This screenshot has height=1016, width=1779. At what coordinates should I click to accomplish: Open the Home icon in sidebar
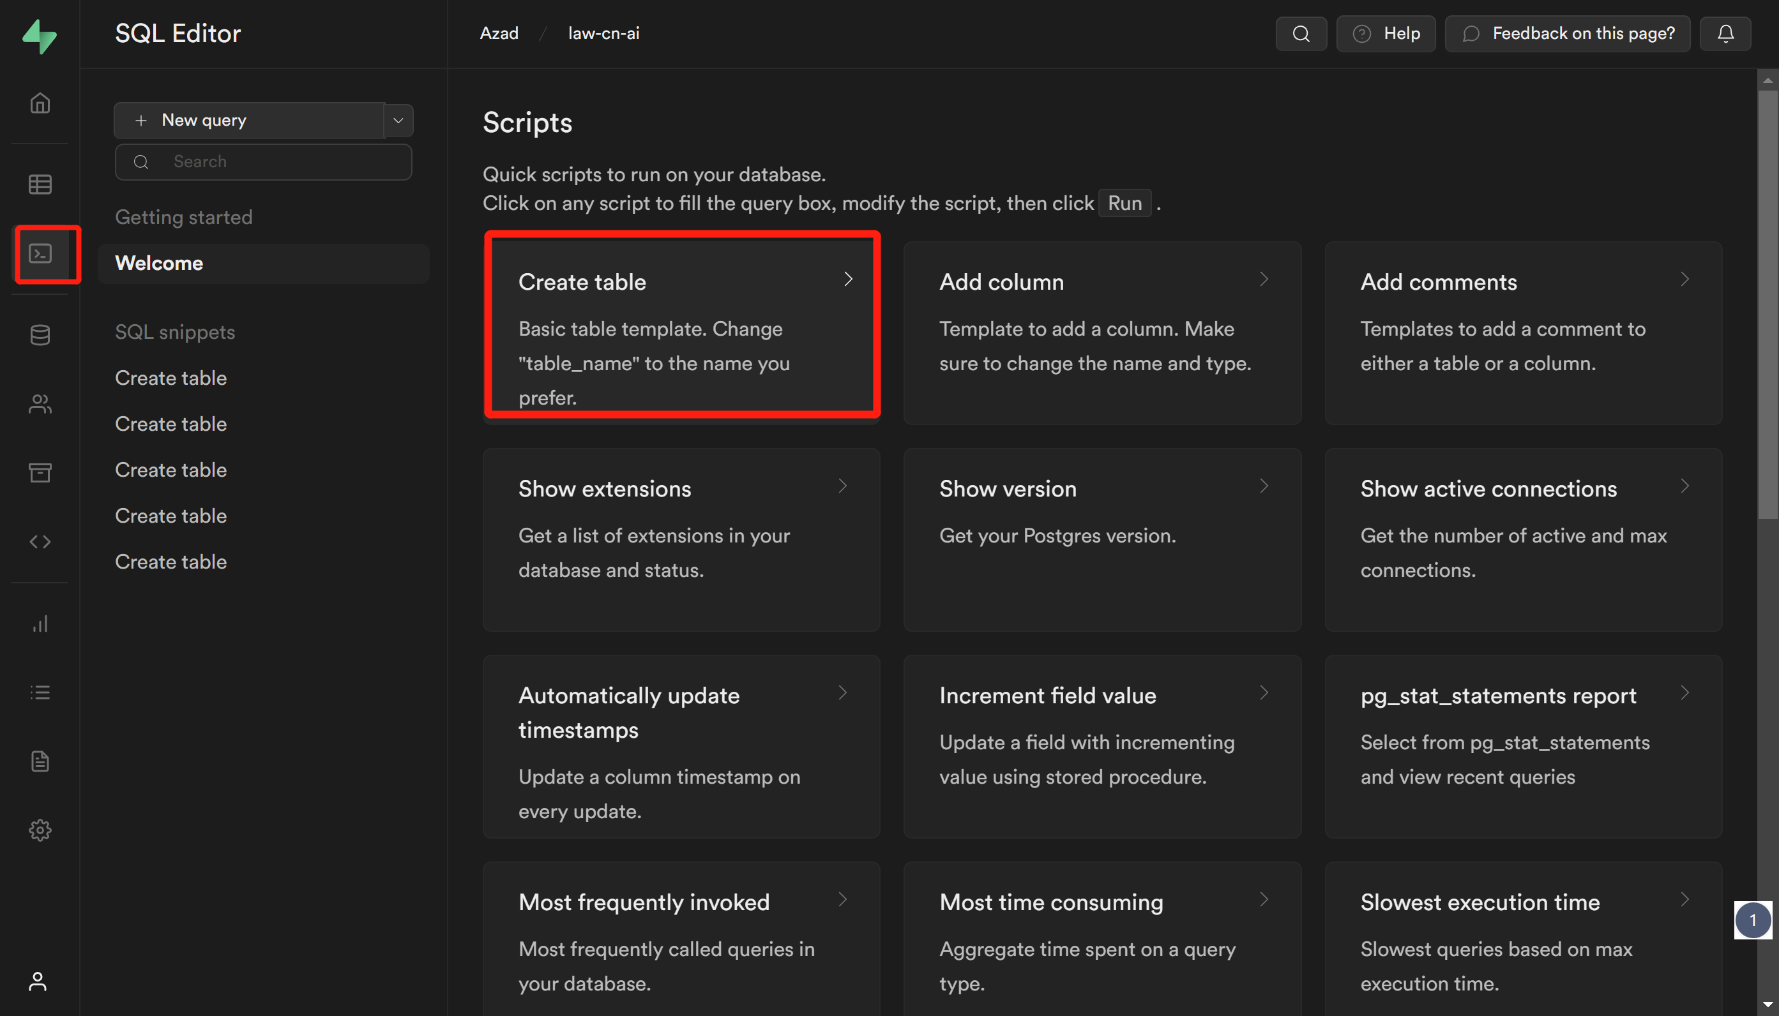[40, 103]
